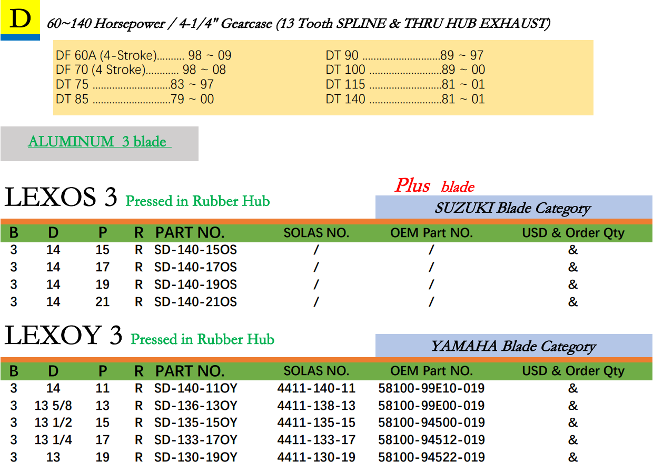Click diameter value 13 1/2
The image size is (653, 472).
(53, 422)
